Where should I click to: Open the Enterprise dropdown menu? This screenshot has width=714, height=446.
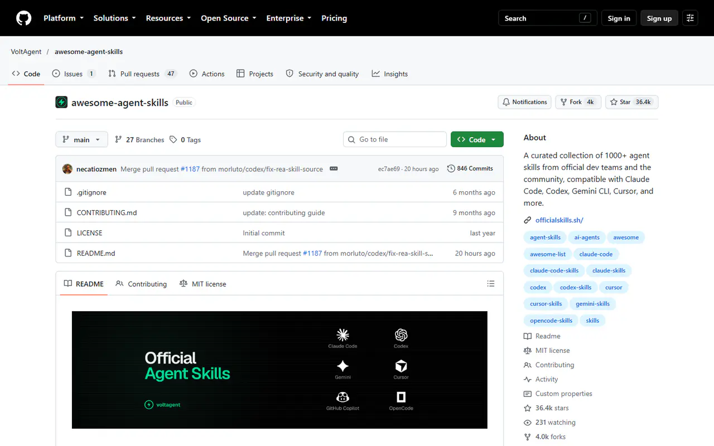[289, 18]
